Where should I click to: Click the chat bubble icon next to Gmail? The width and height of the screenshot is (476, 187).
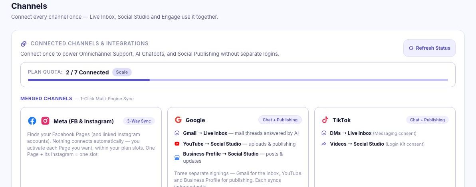(x=177, y=133)
